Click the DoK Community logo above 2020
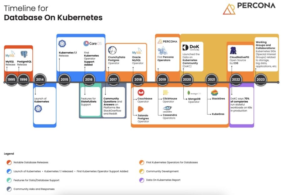This screenshot has height=195, width=282. coord(190,48)
